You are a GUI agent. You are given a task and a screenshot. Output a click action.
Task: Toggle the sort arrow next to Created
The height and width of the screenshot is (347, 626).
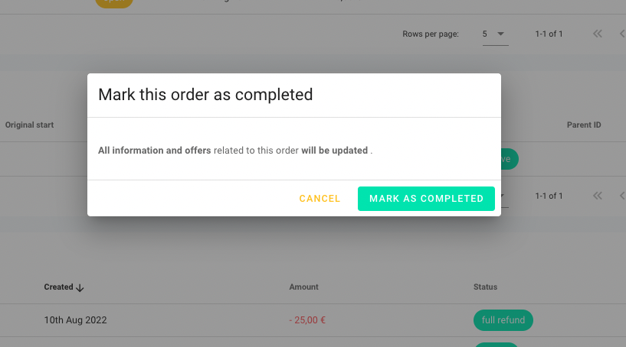[x=80, y=287]
